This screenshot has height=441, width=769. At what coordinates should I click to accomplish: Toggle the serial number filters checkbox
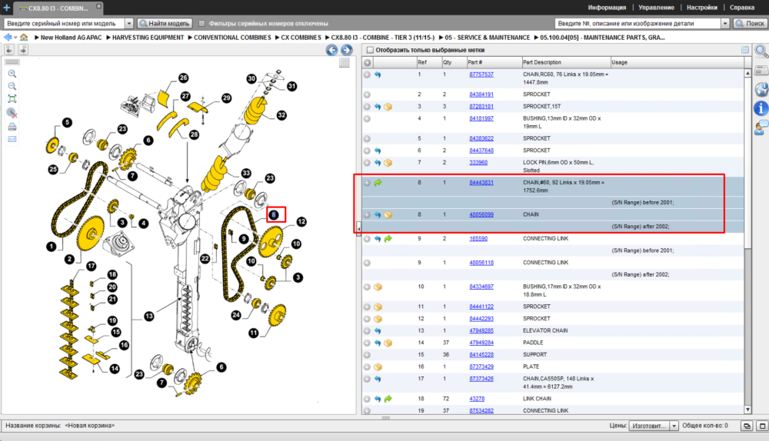click(x=201, y=23)
